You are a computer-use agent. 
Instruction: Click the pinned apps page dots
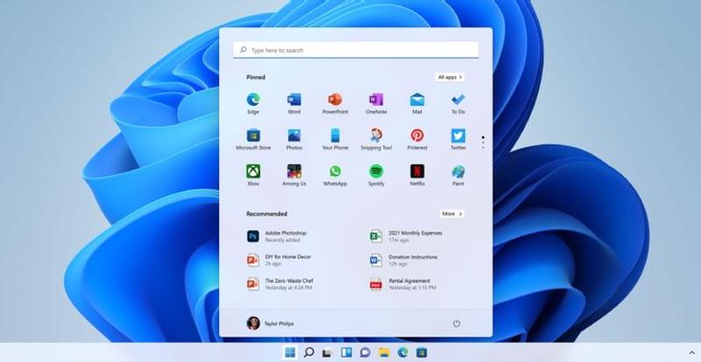(483, 142)
